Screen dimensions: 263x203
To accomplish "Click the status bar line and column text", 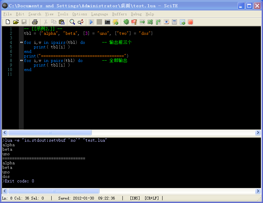I will click(23, 198).
